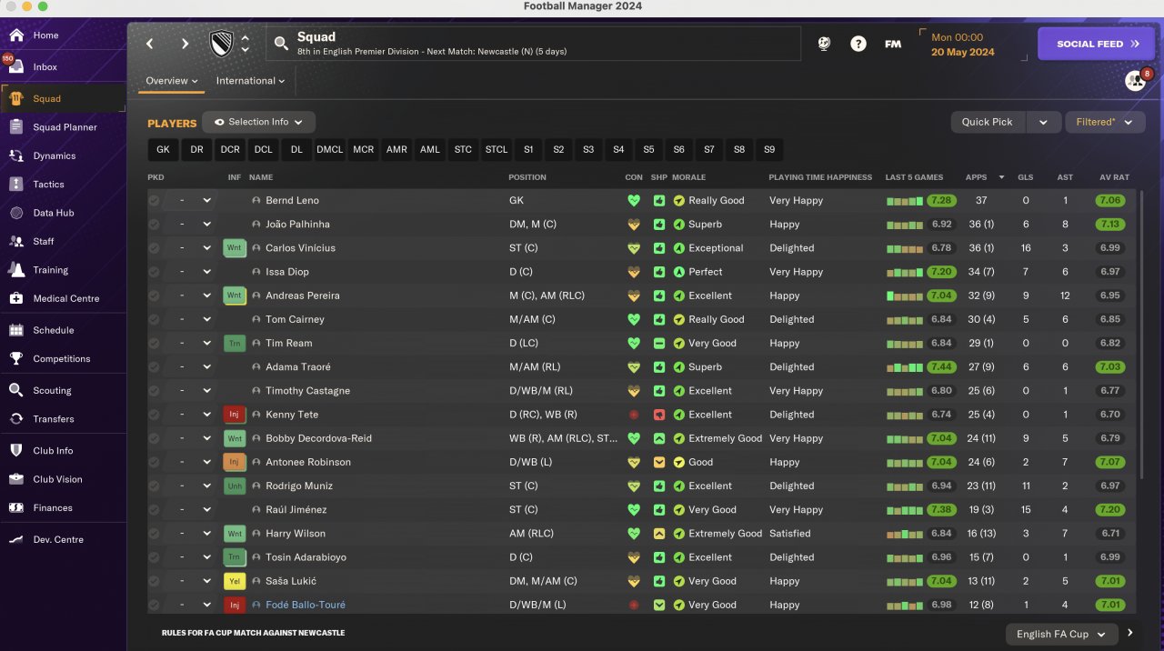Select the S5 substitute slot
The image size is (1164, 651).
click(x=648, y=149)
